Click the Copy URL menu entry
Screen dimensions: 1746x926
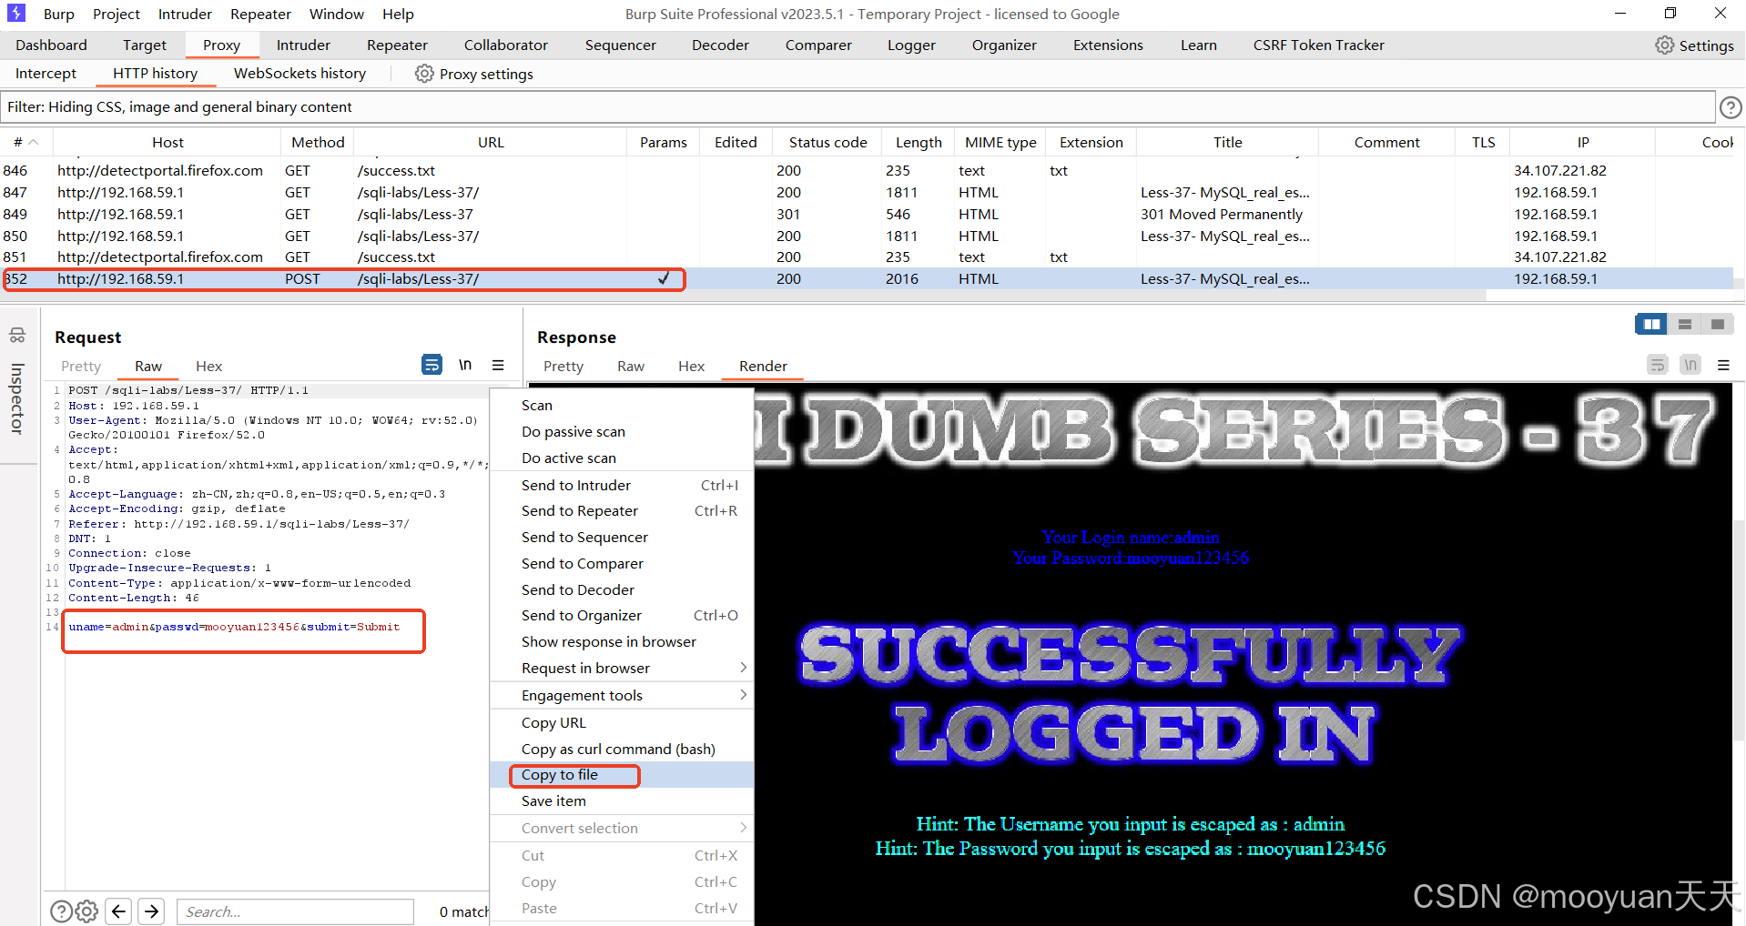(x=622, y=722)
